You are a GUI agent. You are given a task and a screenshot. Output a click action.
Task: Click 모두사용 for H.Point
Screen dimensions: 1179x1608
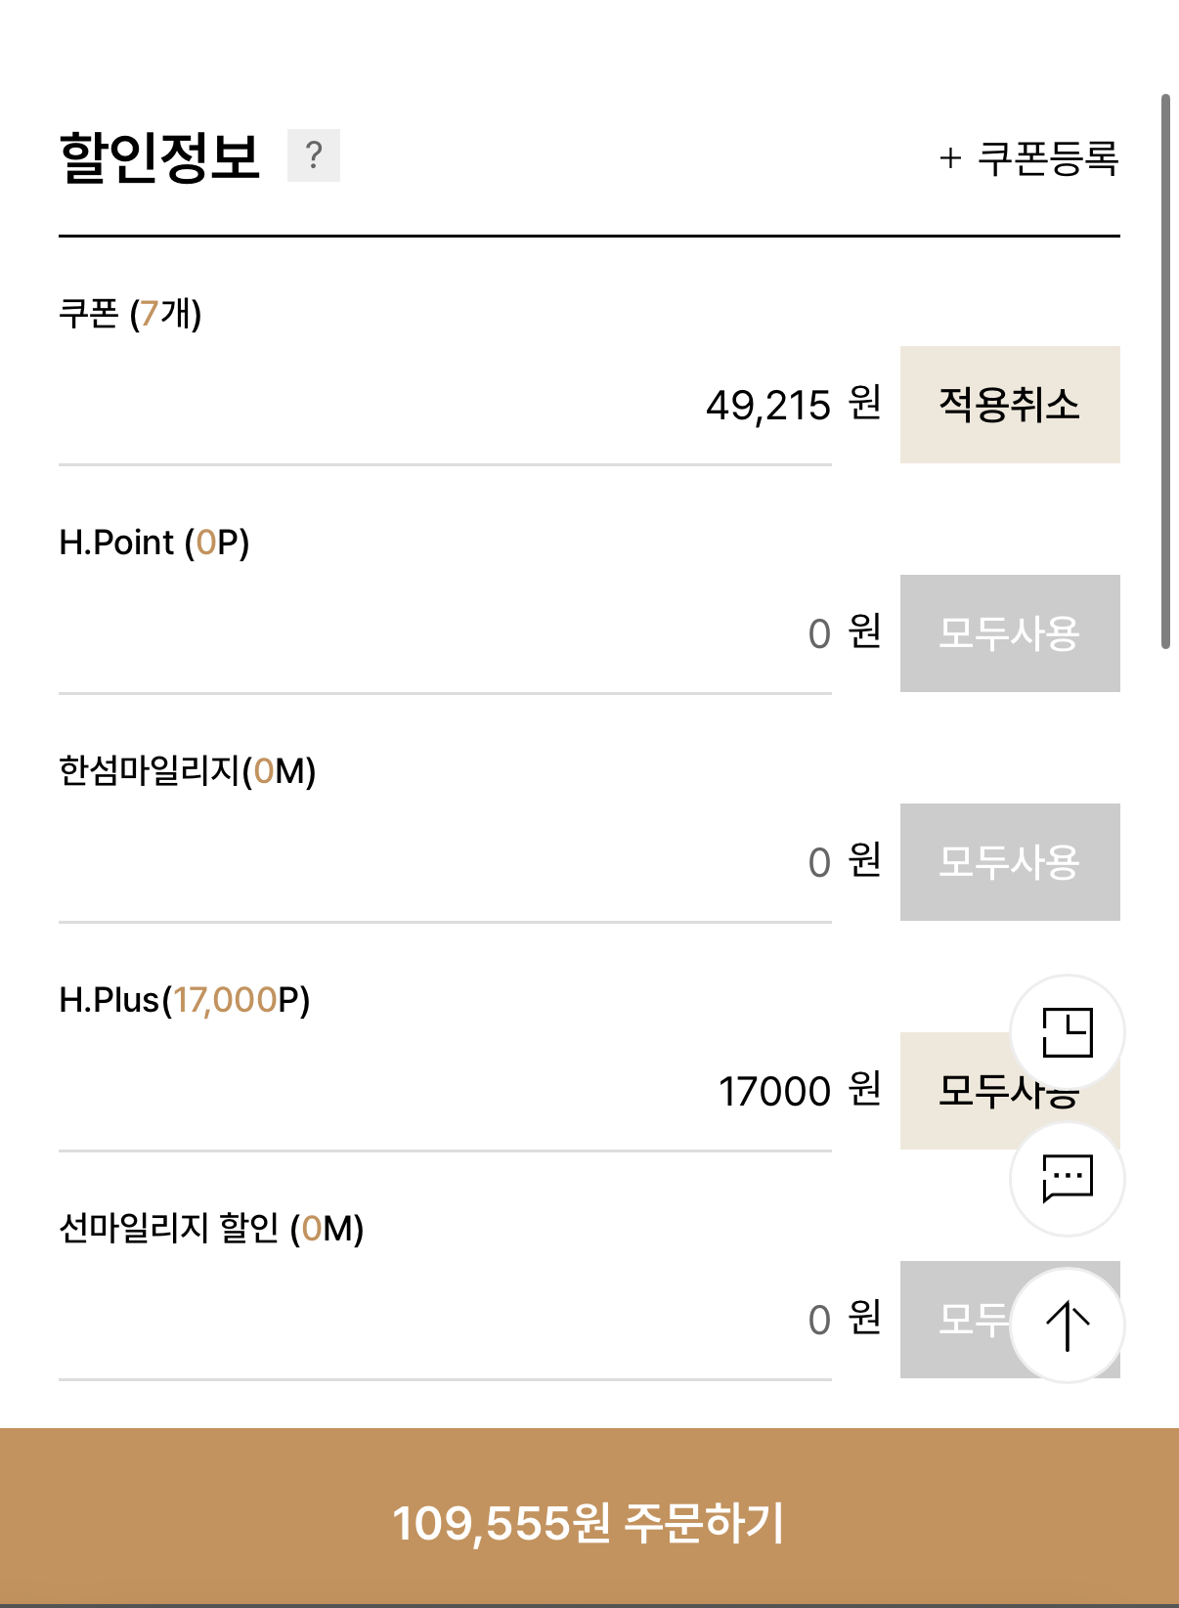point(1009,633)
